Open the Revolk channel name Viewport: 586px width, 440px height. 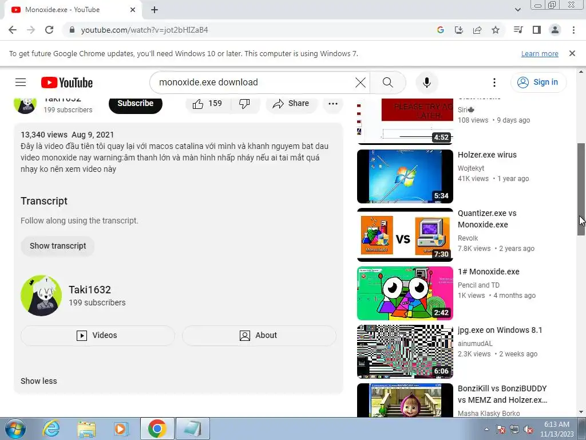click(468, 238)
